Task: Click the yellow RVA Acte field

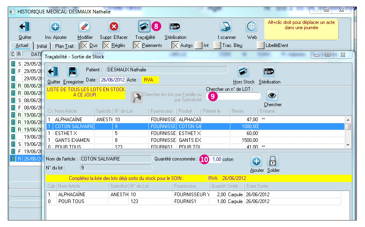Action: [150, 80]
